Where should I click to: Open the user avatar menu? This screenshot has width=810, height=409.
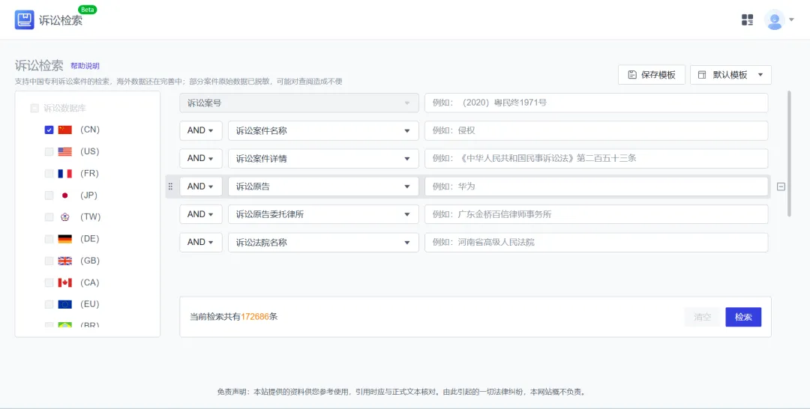(774, 20)
